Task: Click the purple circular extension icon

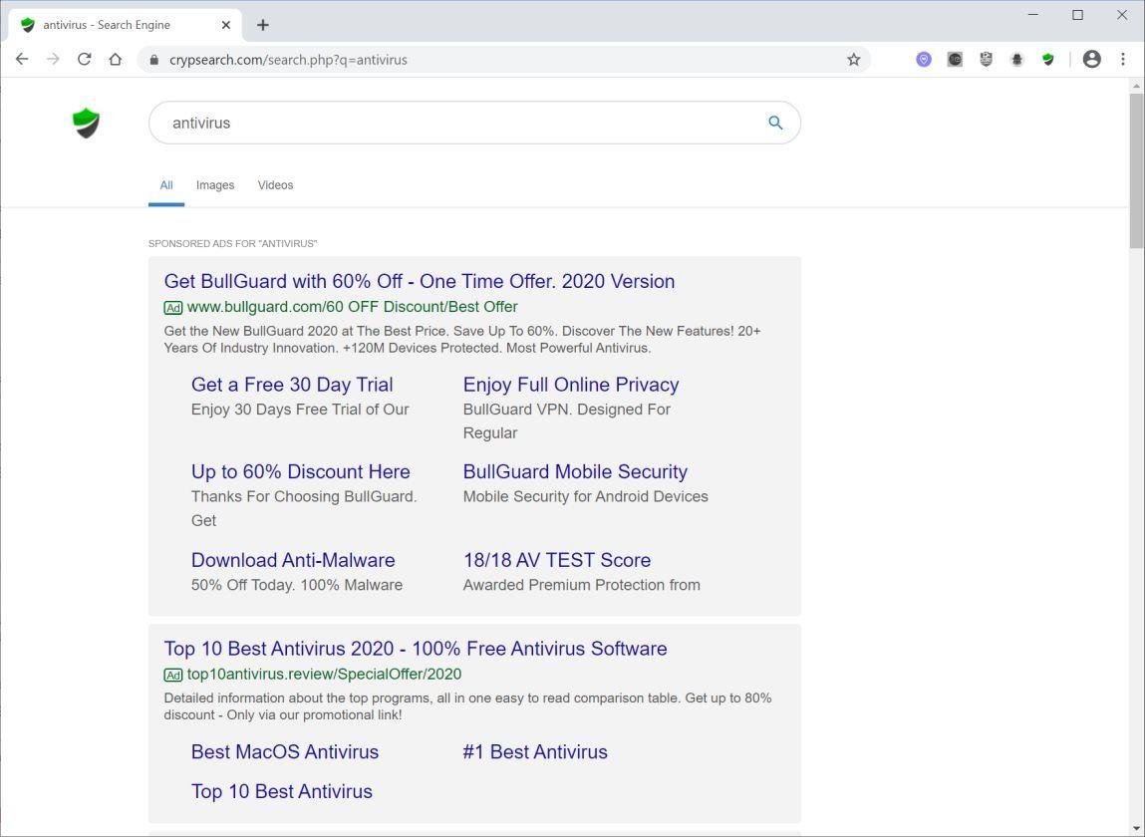Action: (x=924, y=60)
